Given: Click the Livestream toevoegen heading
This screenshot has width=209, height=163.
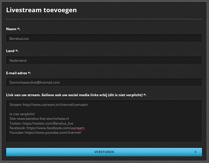Looking at the screenshot, I should [41, 10].
